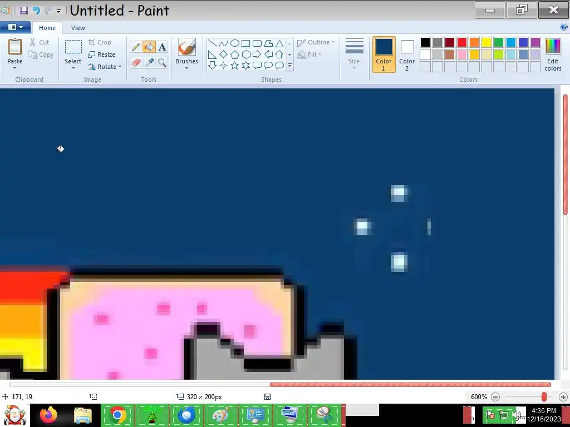Open the Paint file menu button

(15, 27)
